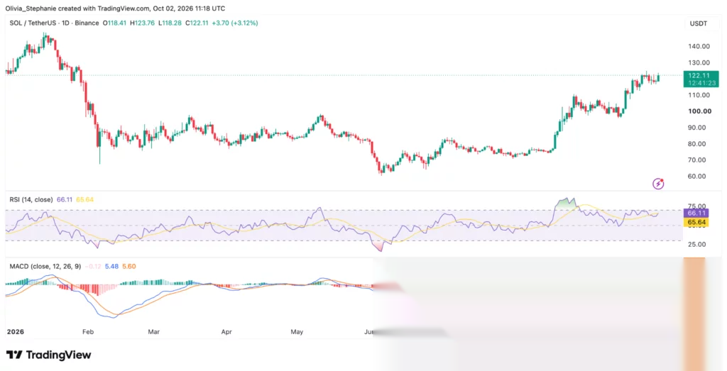Click the Feb label on time axis
The width and height of the screenshot is (727, 371).
coord(88,332)
